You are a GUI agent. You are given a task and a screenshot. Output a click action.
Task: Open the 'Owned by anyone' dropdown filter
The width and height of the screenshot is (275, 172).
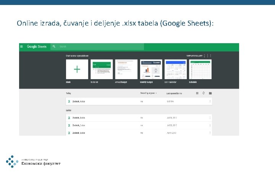(148, 93)
